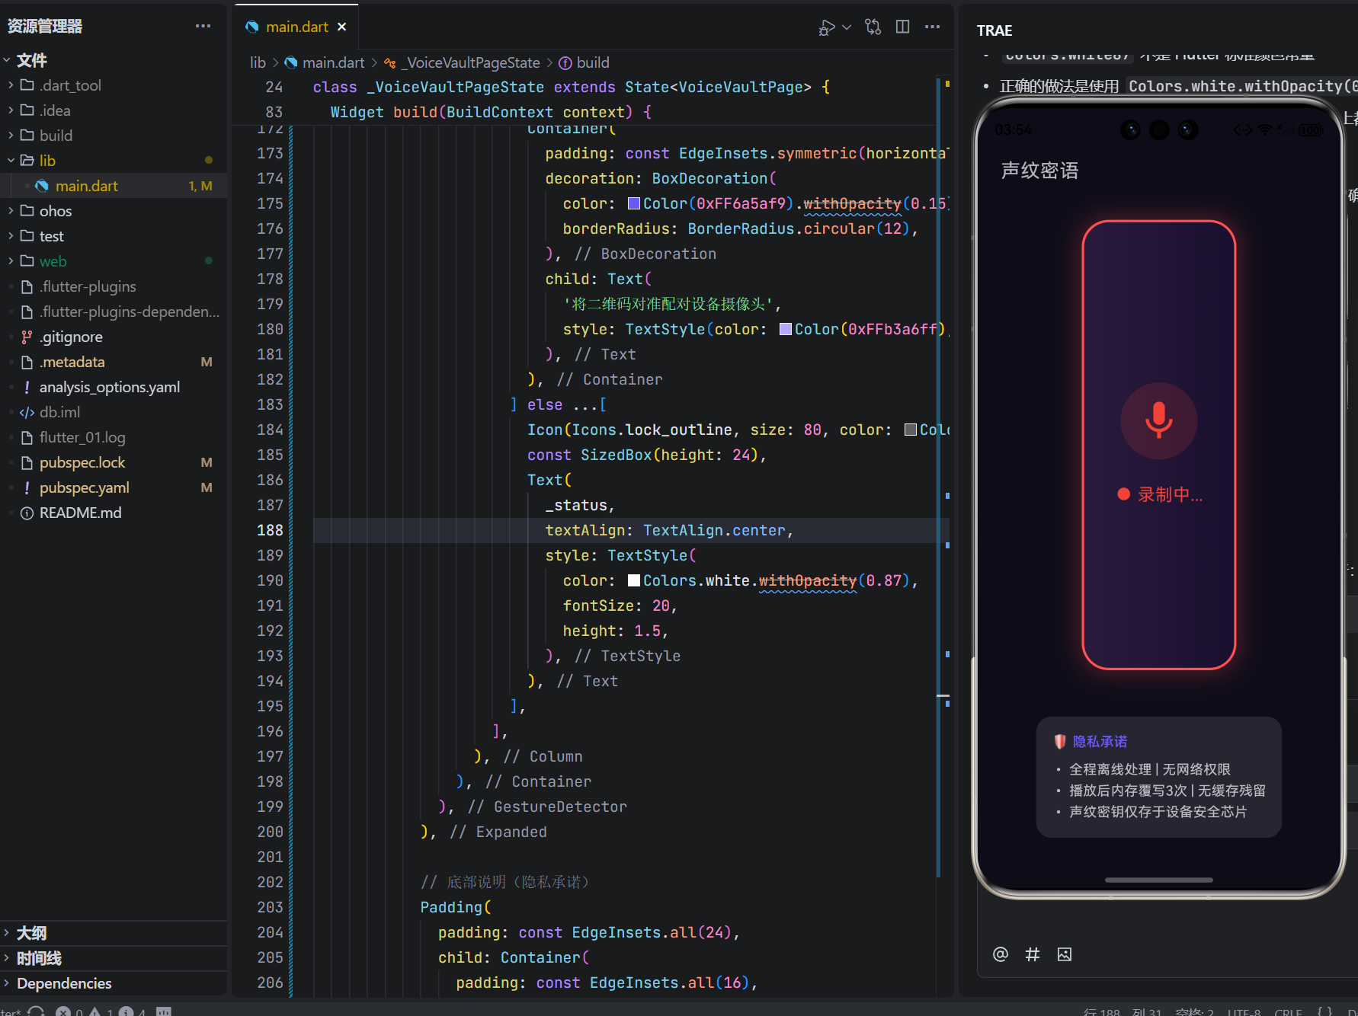Screen dimensions: 1358x1016
Task: Click the errors count icon in status bar
Action: pyautogui.click(x=63, y=1011)
